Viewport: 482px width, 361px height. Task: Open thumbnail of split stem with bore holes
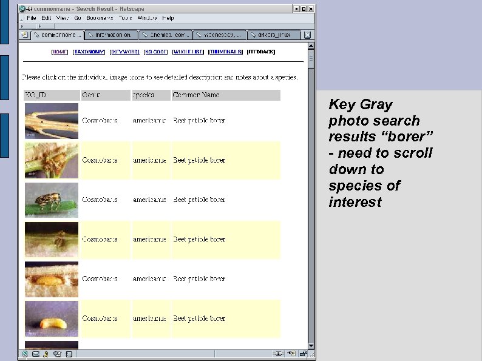click(52, 121)
